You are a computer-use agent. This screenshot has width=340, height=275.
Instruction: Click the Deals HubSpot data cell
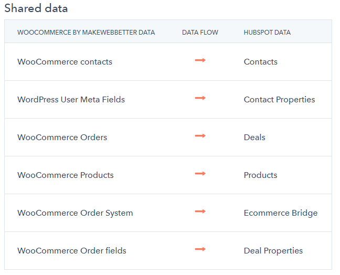pos(254,137)
